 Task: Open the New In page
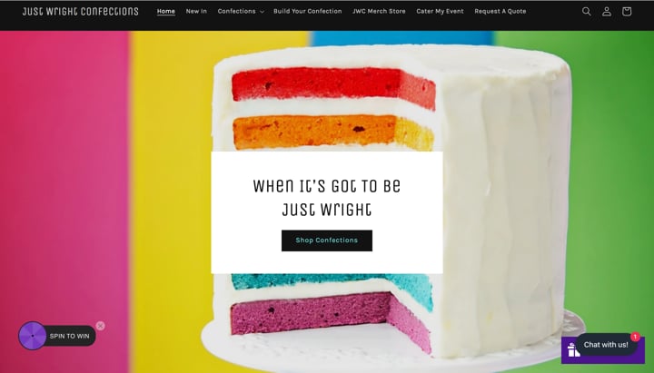[x=196, y=11]
